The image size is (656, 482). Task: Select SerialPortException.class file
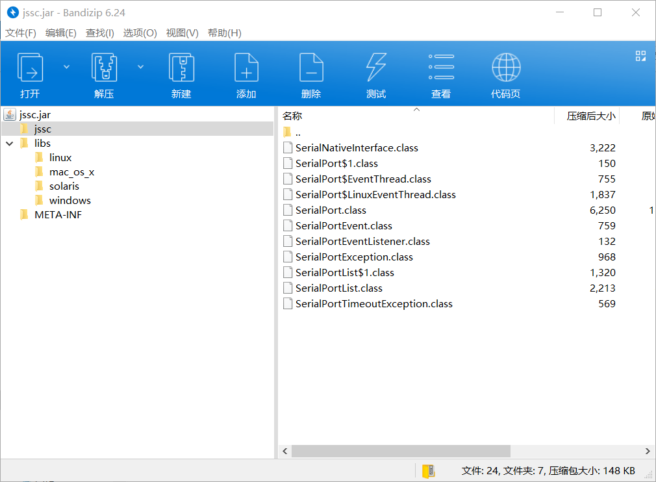pos(354,257)
